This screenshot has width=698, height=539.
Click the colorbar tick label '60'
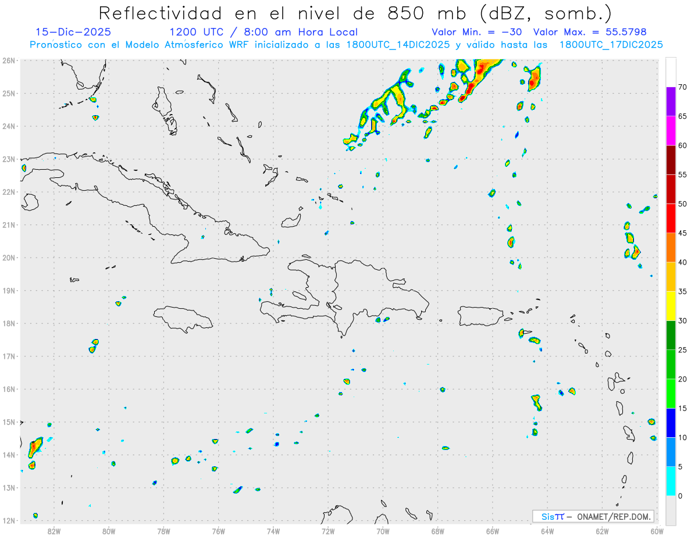(682, 145)
